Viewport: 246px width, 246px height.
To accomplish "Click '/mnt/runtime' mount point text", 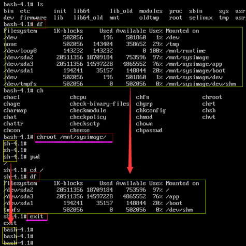I will (185, 51).
